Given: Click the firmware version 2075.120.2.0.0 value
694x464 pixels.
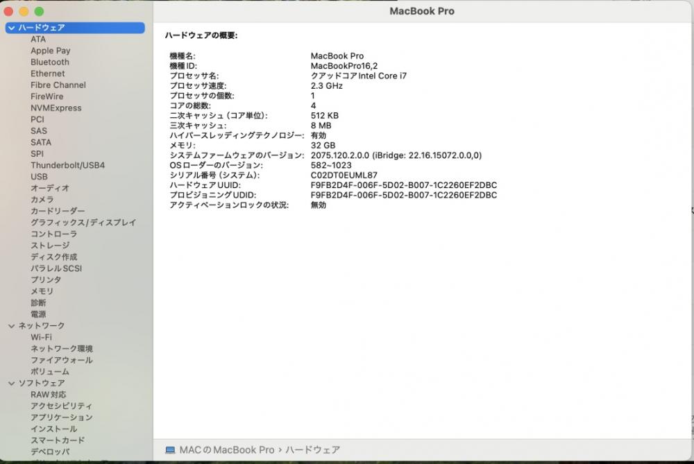Looking at the screenshot, I should pyautogui.click(x=396, y=155).
